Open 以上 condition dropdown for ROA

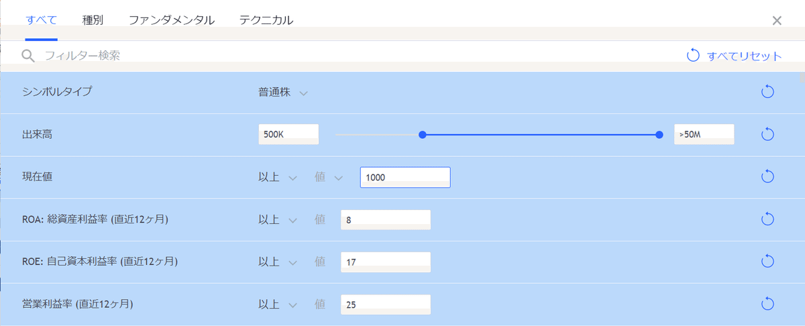point(277,219)
